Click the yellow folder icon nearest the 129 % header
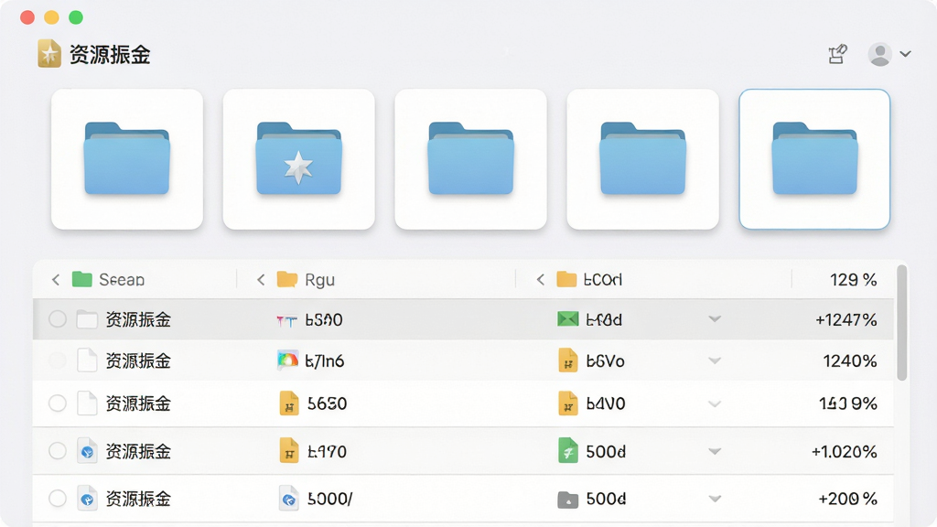Image resolution: width=937 pixels, height=527 pixels. coord(566,279)
